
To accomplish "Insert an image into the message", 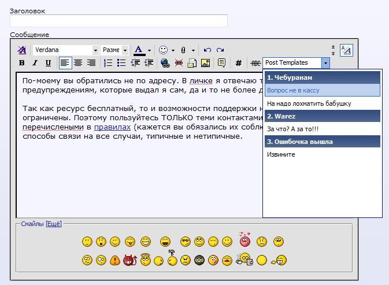I will [205, 63].
